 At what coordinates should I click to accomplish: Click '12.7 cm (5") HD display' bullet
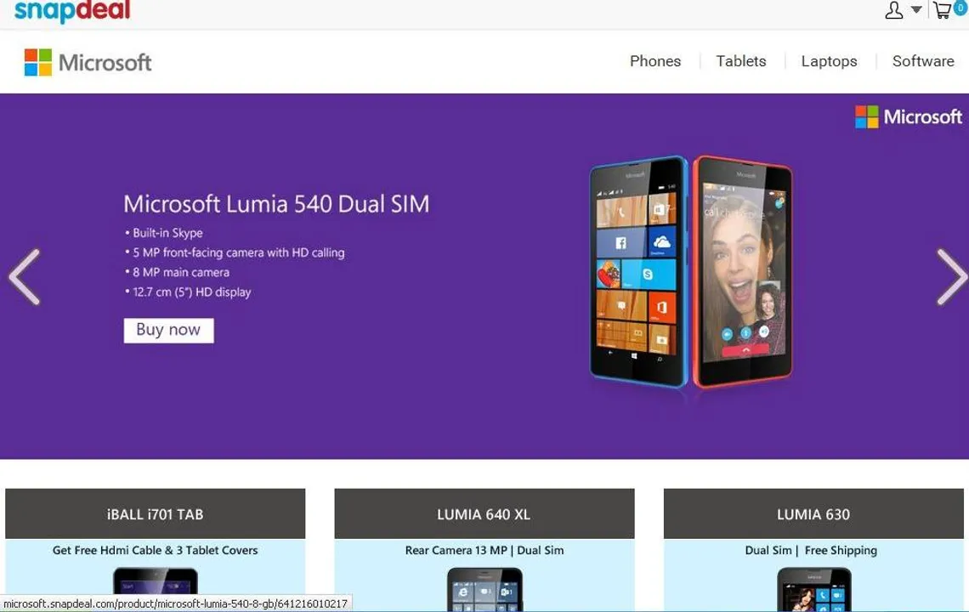191,292
